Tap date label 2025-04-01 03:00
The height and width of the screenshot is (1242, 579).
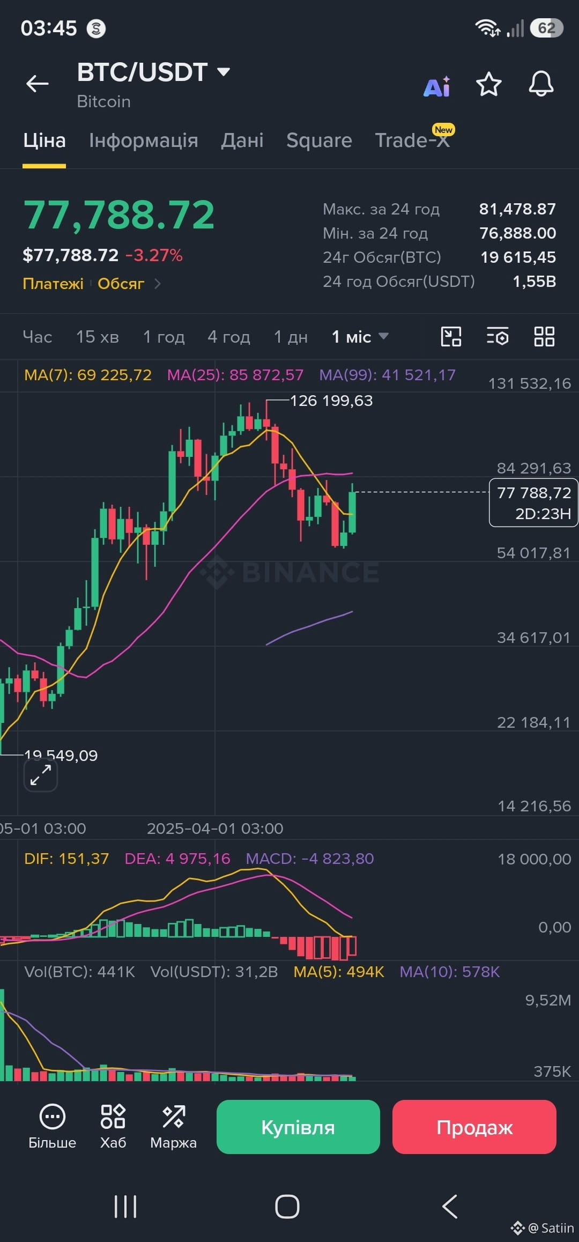pyautogui.click(x=215, y=829)
